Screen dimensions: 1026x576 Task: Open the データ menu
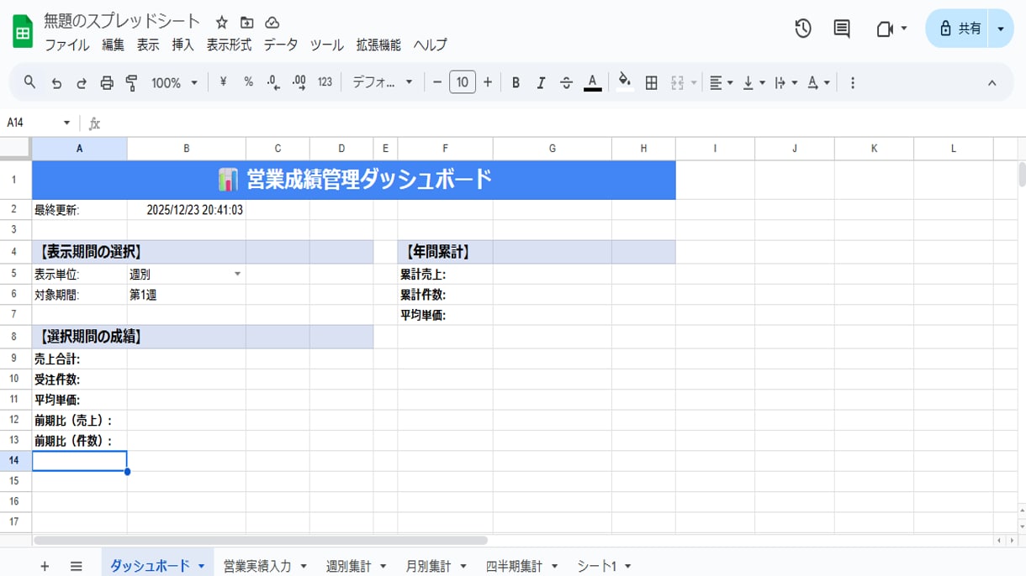(281, 45)
